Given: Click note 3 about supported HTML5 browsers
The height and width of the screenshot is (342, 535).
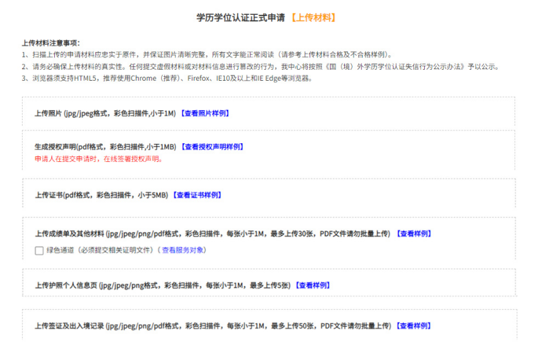Looking at the screenshot, I should pyautogui.click(x=168, y=78).
